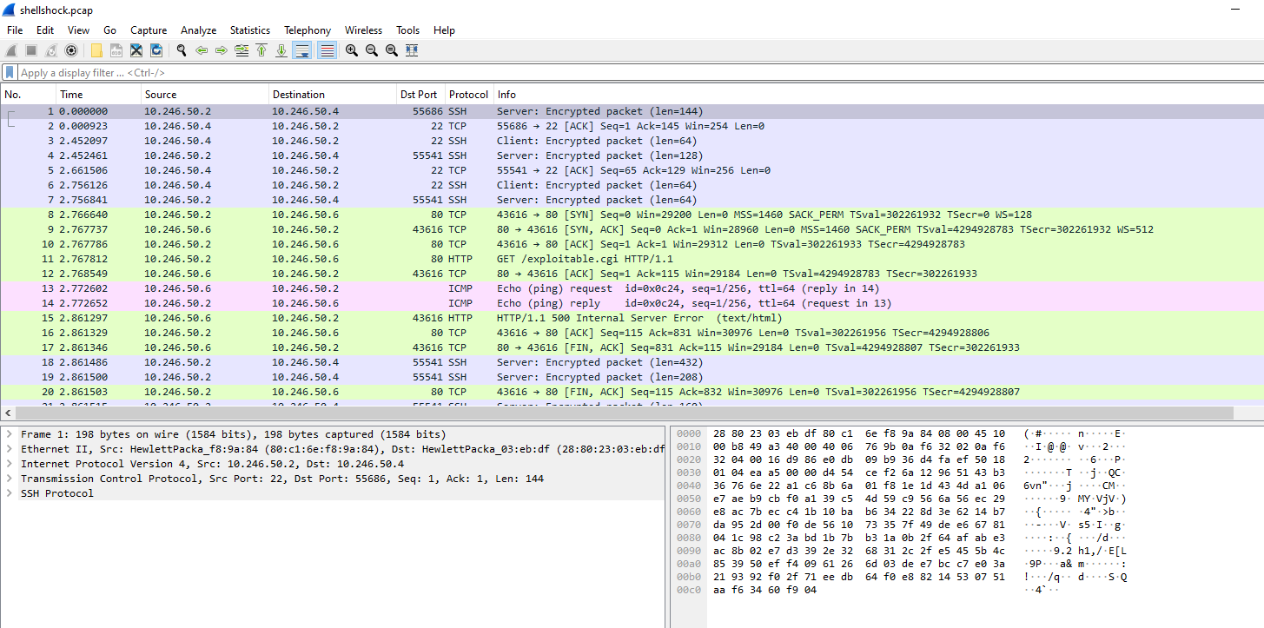Select packet 3 Client Encrypted packet
Viewport: 1264px width, 628px height.
pyautogui.click(x=632, y=141)
